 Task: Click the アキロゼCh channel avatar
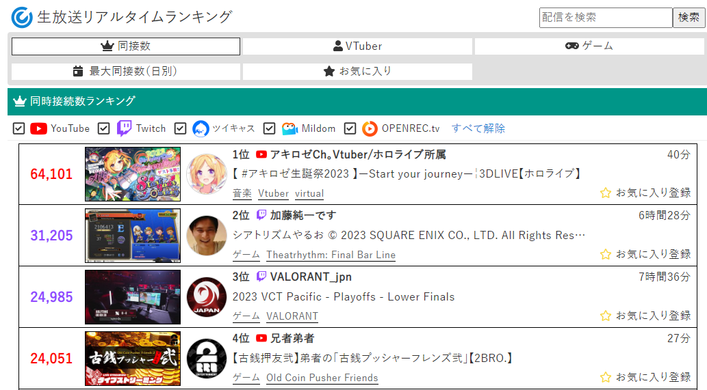pyautogui.click(x=207, y=174)
